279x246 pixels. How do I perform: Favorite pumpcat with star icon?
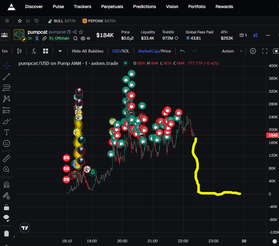(81, 32)
